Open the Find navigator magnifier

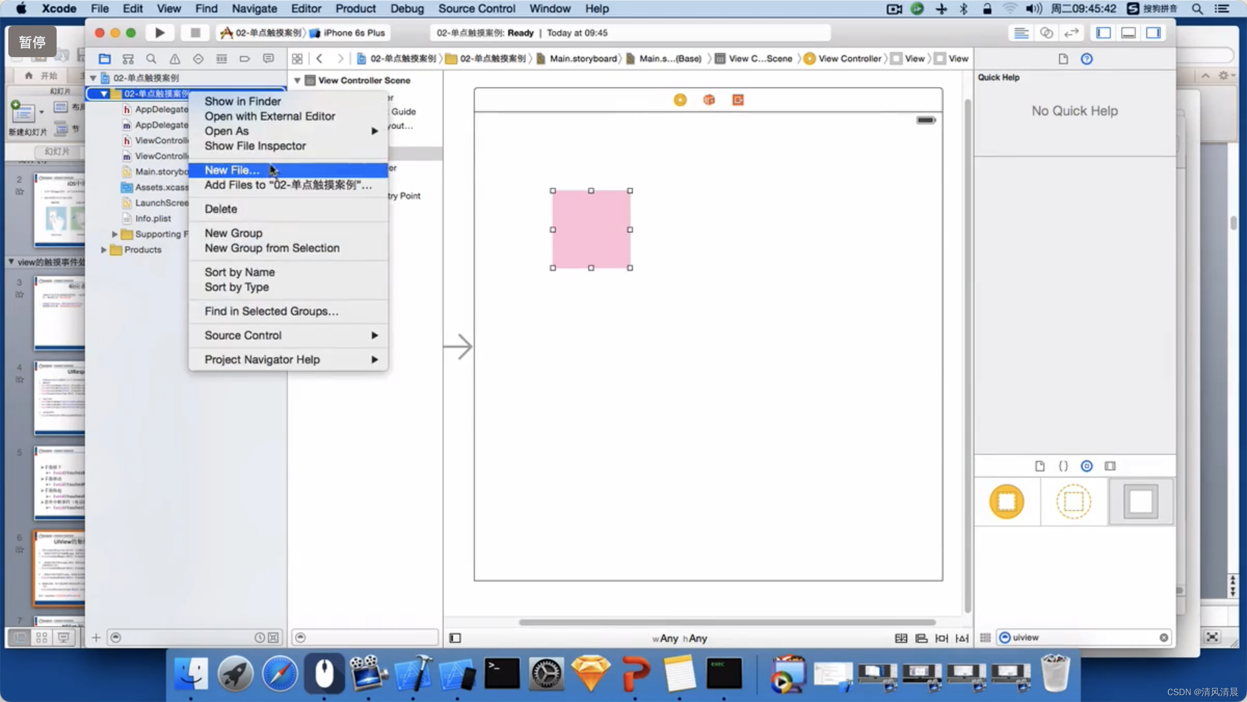(x=151, y=59)
